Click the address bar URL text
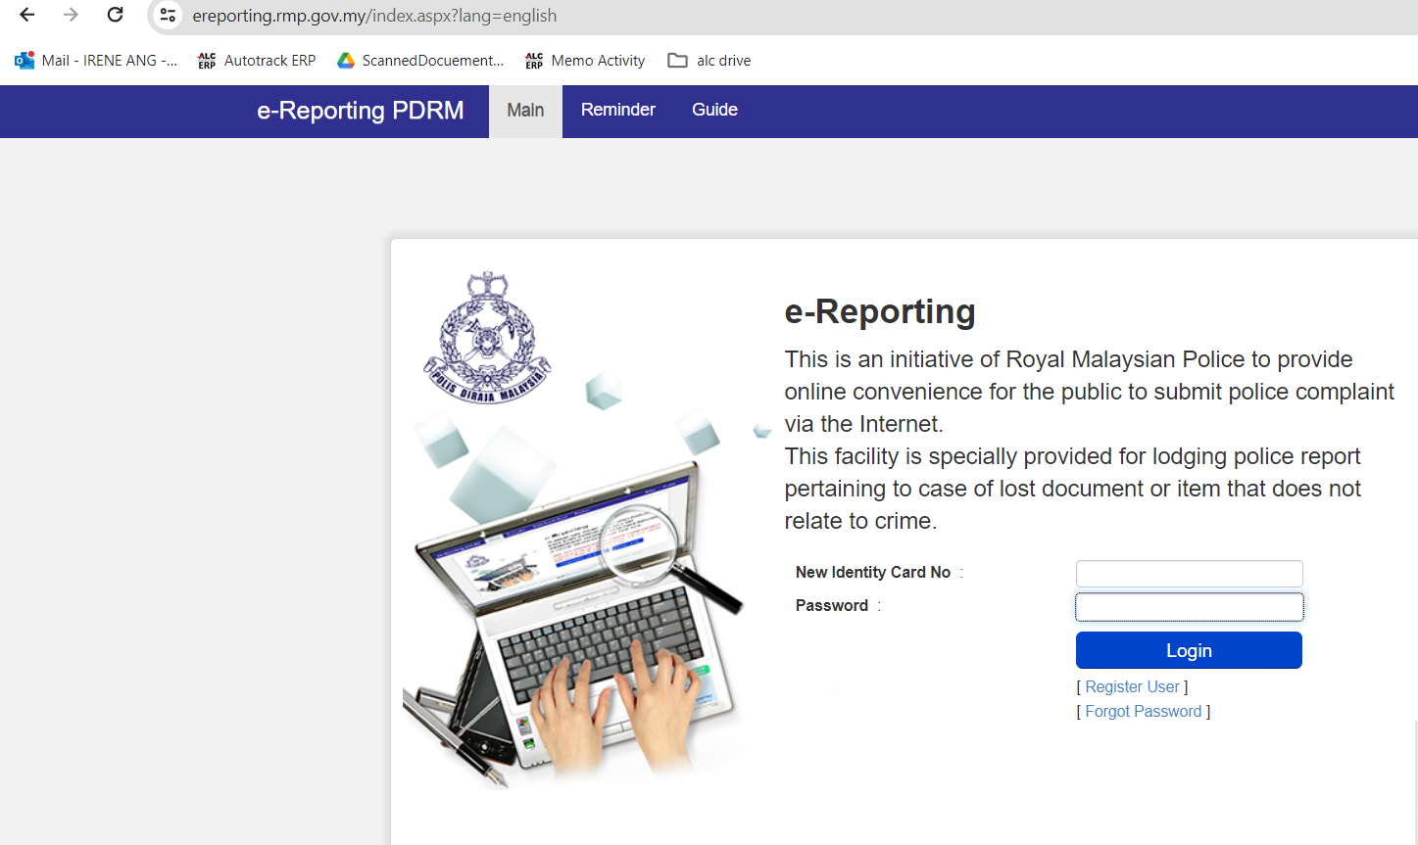Viewport: 1418px width, 845px height. 374,16
